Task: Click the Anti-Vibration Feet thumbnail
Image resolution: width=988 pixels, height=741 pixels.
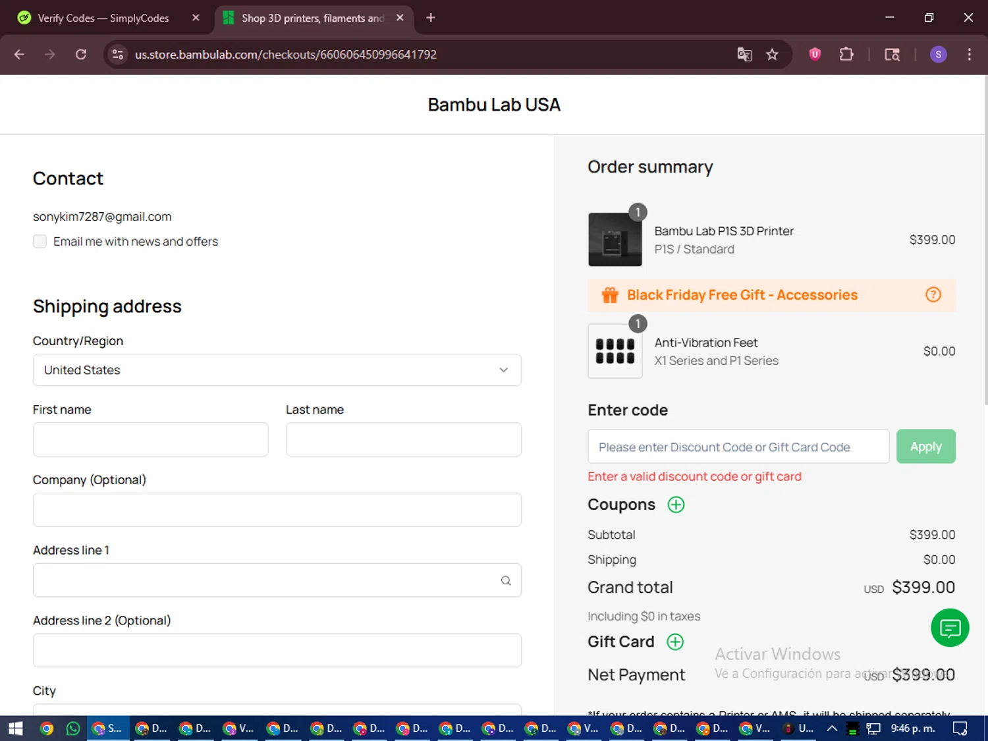Action: point(615,351)
